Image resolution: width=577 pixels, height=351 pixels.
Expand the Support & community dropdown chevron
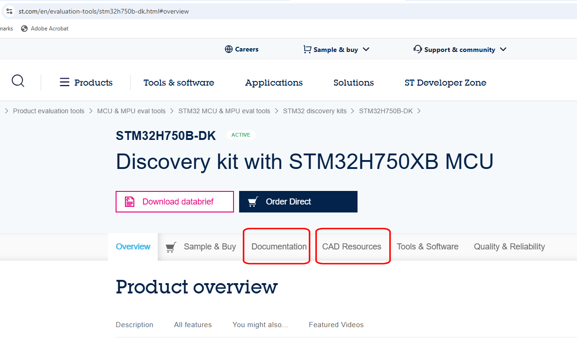(503, 49)
